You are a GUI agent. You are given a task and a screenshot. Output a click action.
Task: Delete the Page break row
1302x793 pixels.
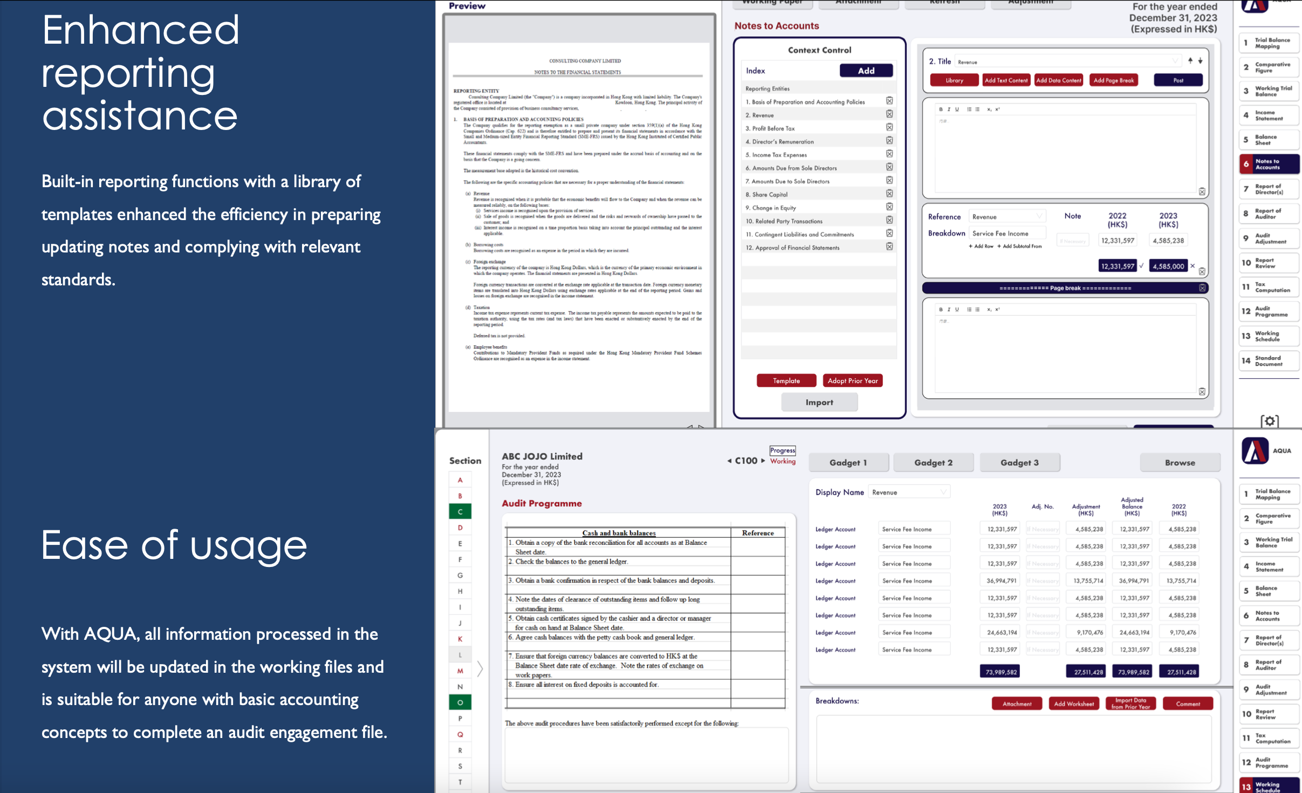click(x=1202, y=288)
